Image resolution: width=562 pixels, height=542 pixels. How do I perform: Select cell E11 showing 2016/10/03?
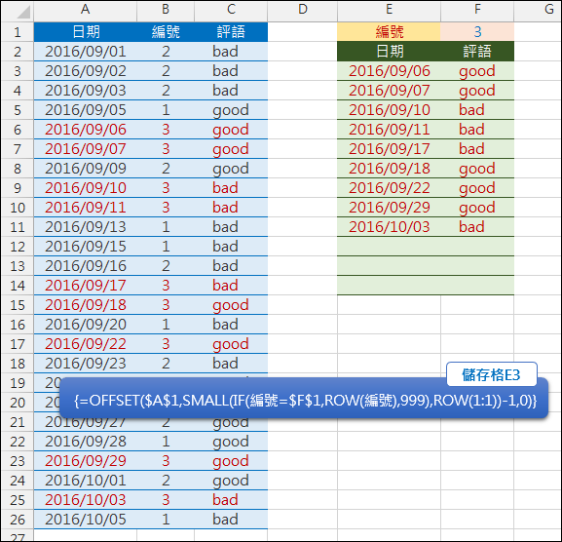click(389, 227)
